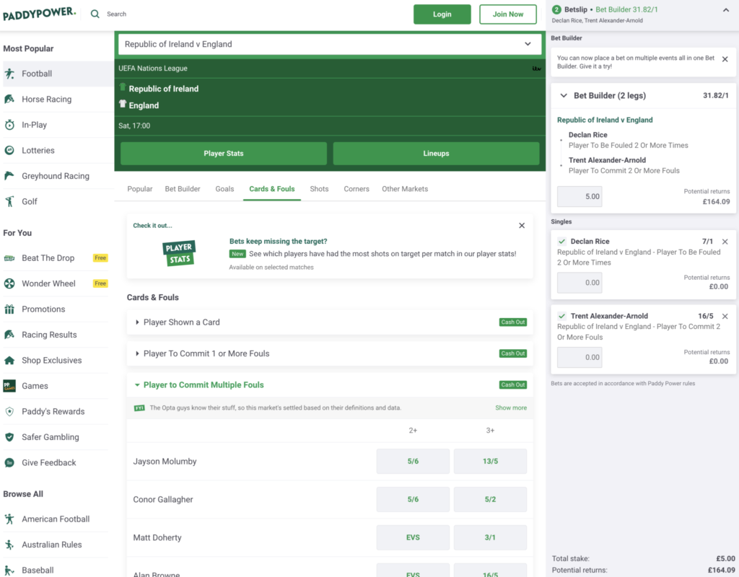Switch to the Corners tab
Screen dimensions: 739x577
(356, 188)
